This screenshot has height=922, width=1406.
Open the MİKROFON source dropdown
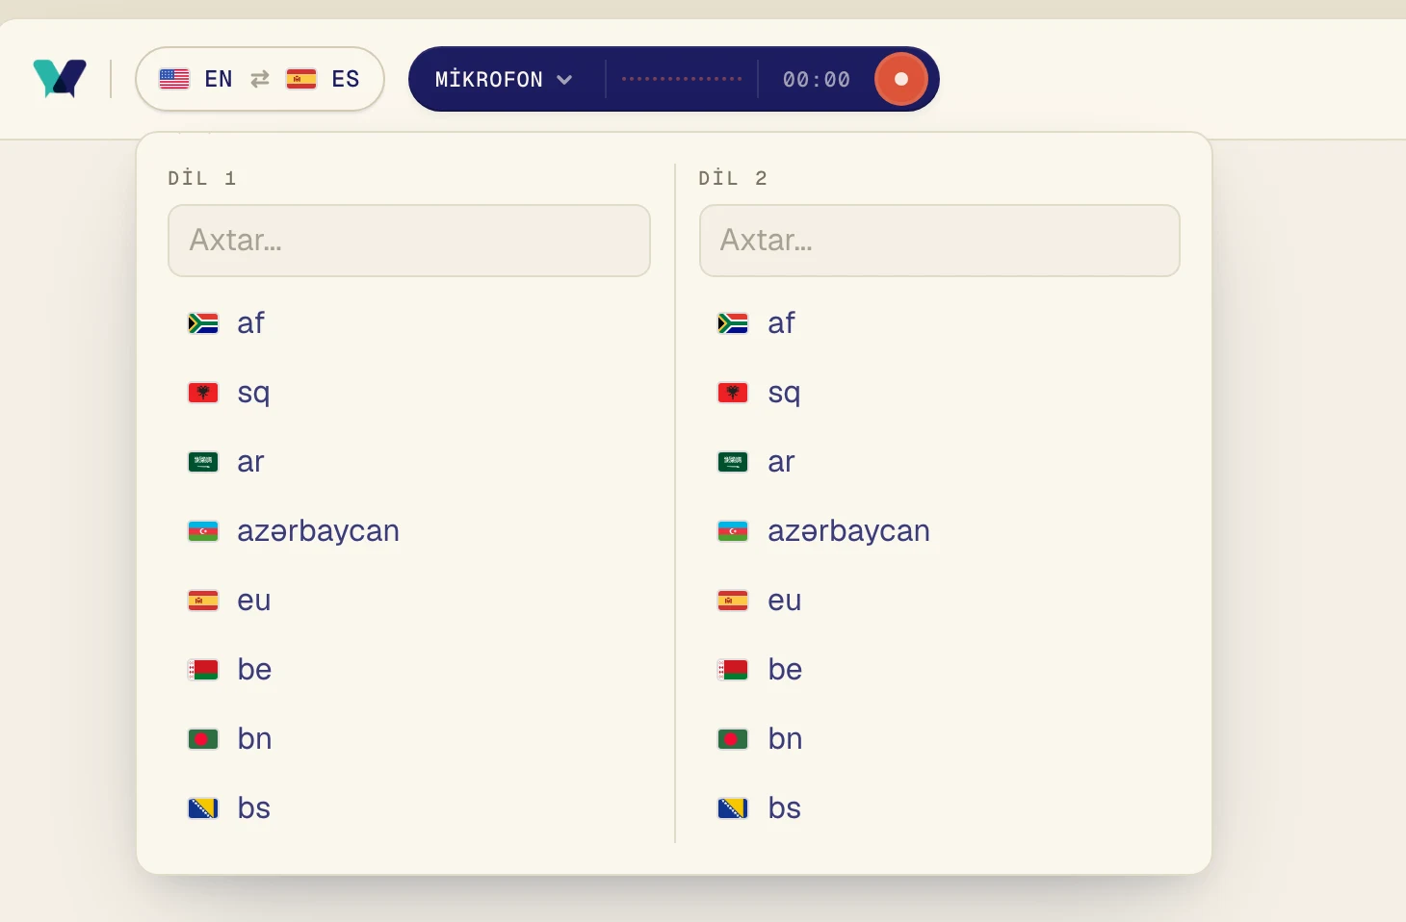pyautogui.click(x=504, y=79)
